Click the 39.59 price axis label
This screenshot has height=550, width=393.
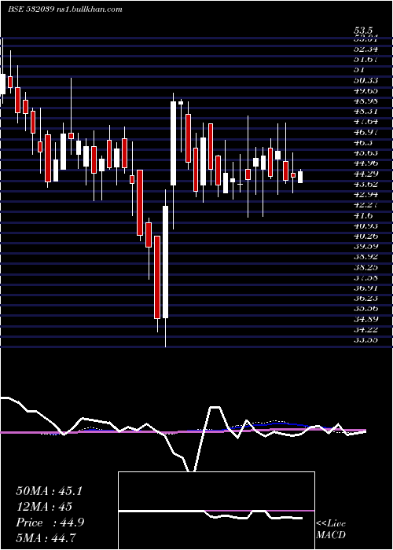[366, 246]
